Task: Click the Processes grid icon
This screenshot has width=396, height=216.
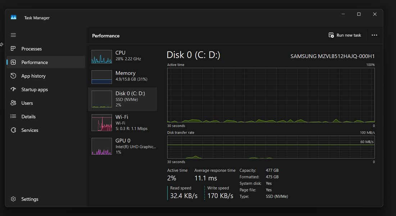Action: coord(13,49)
